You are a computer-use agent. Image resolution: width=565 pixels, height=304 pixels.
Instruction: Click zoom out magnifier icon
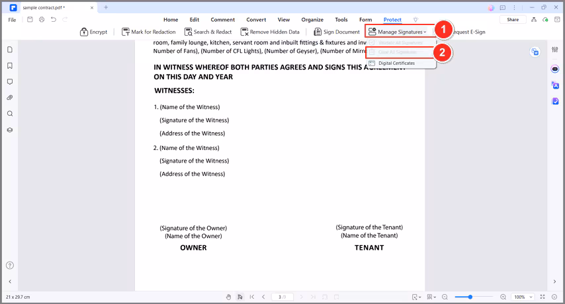click(x=445, y=297)
